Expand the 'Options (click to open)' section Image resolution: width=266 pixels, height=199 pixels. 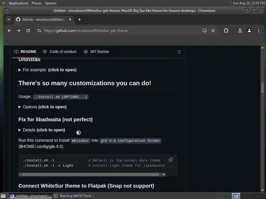pyautogui.click(x=42, y=107)
